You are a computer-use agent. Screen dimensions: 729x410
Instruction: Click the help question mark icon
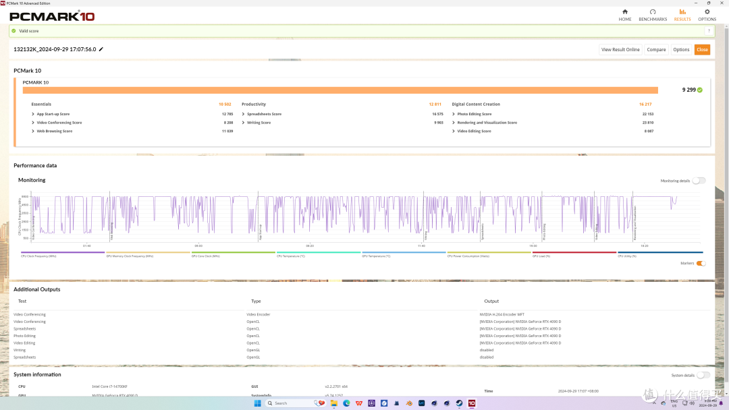pos(709,31)
